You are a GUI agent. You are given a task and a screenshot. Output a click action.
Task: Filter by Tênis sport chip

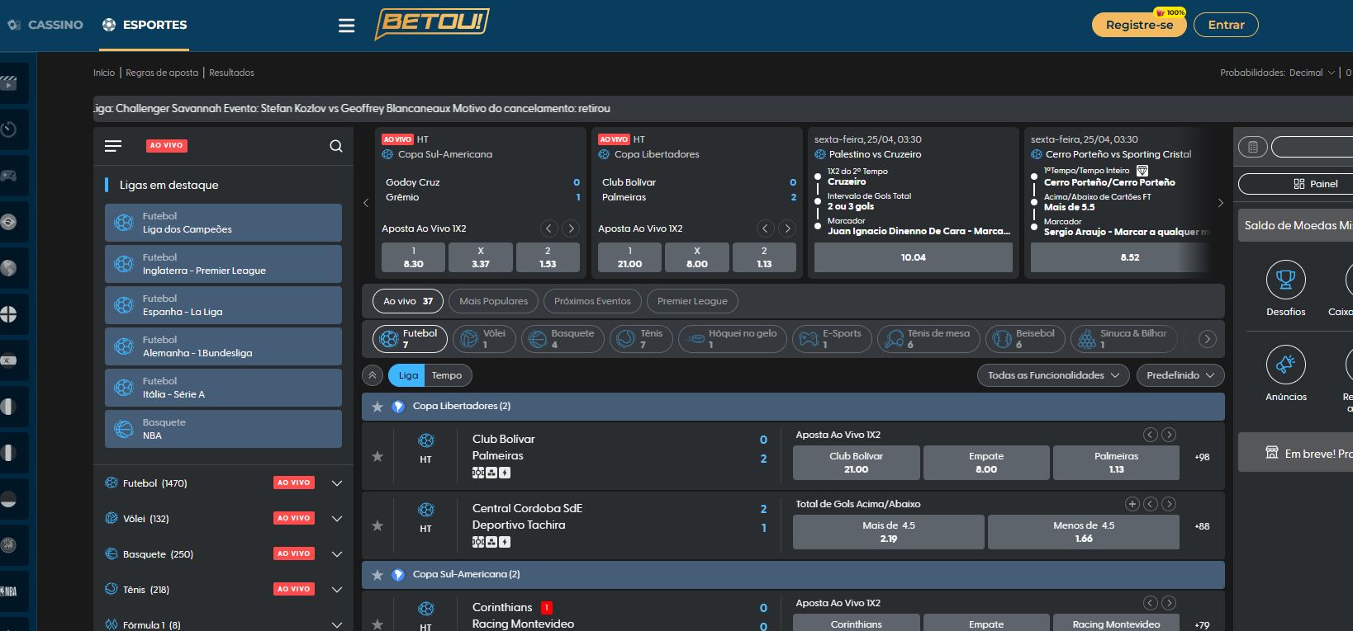click(641, 339)
